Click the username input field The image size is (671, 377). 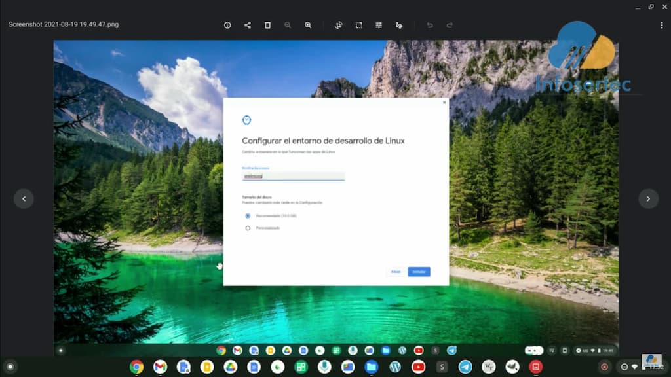tap(293, 176)
